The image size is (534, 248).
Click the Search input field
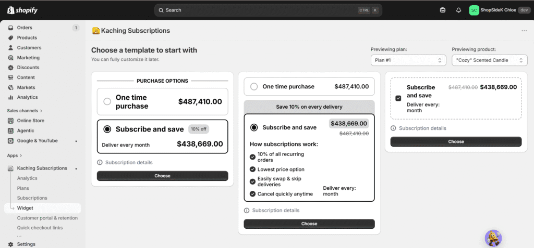[268, 10]
